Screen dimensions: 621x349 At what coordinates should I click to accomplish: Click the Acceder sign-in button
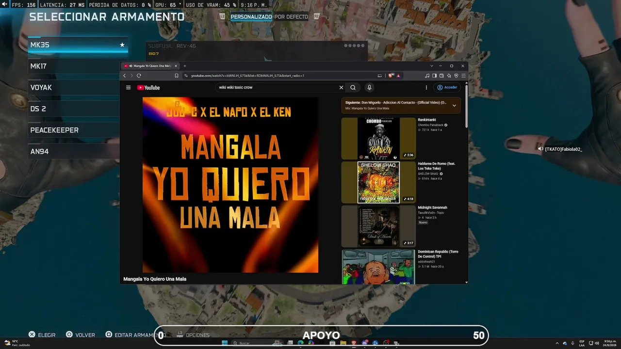447,88
